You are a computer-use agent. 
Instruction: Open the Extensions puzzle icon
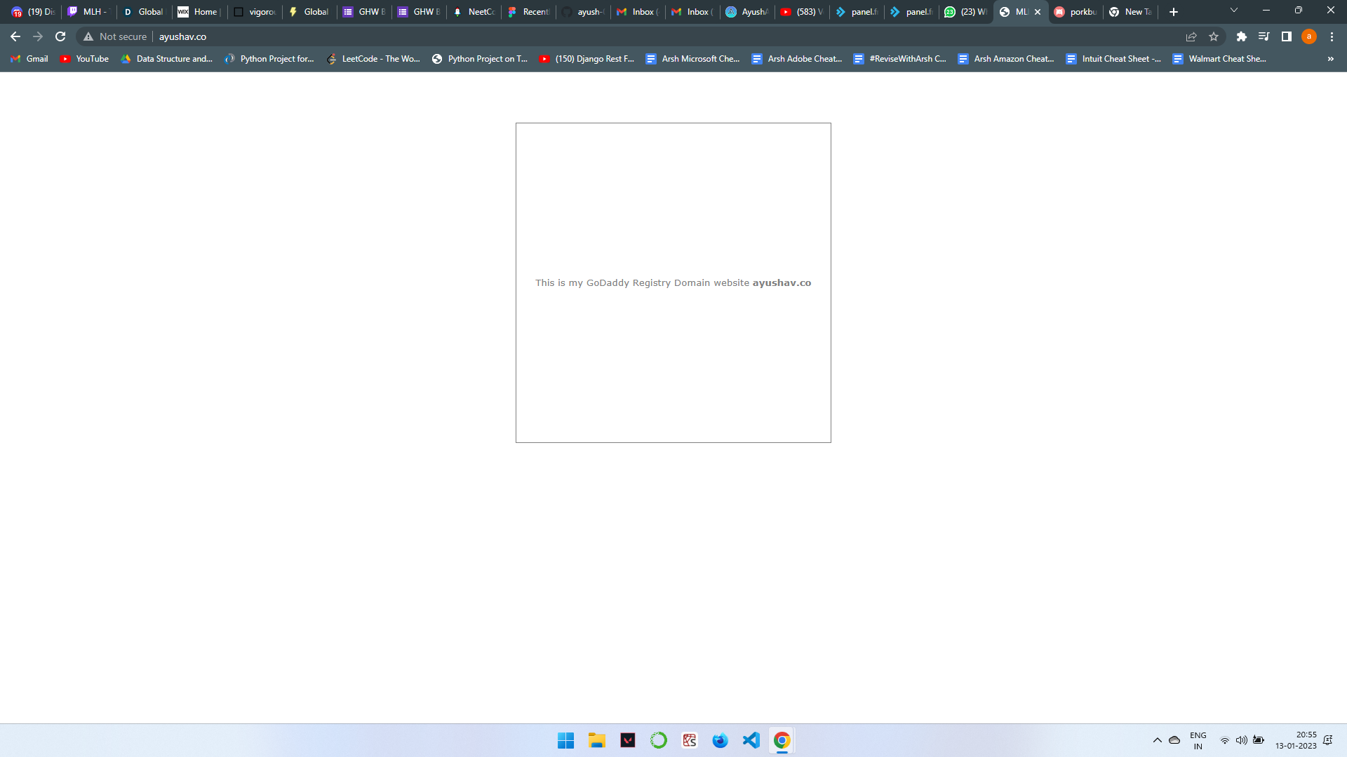(1241, 36)
